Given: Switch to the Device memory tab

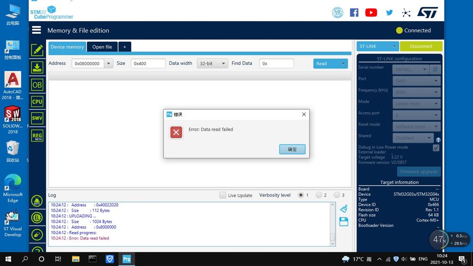Looking at the screenshot, I should [67, 47].
